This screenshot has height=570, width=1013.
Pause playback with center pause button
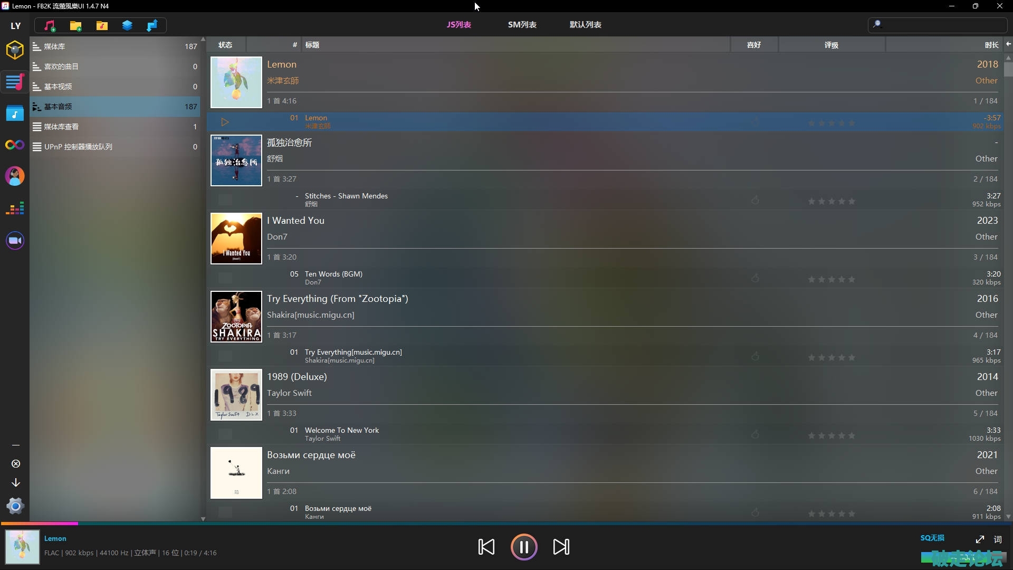coord(523,547)
